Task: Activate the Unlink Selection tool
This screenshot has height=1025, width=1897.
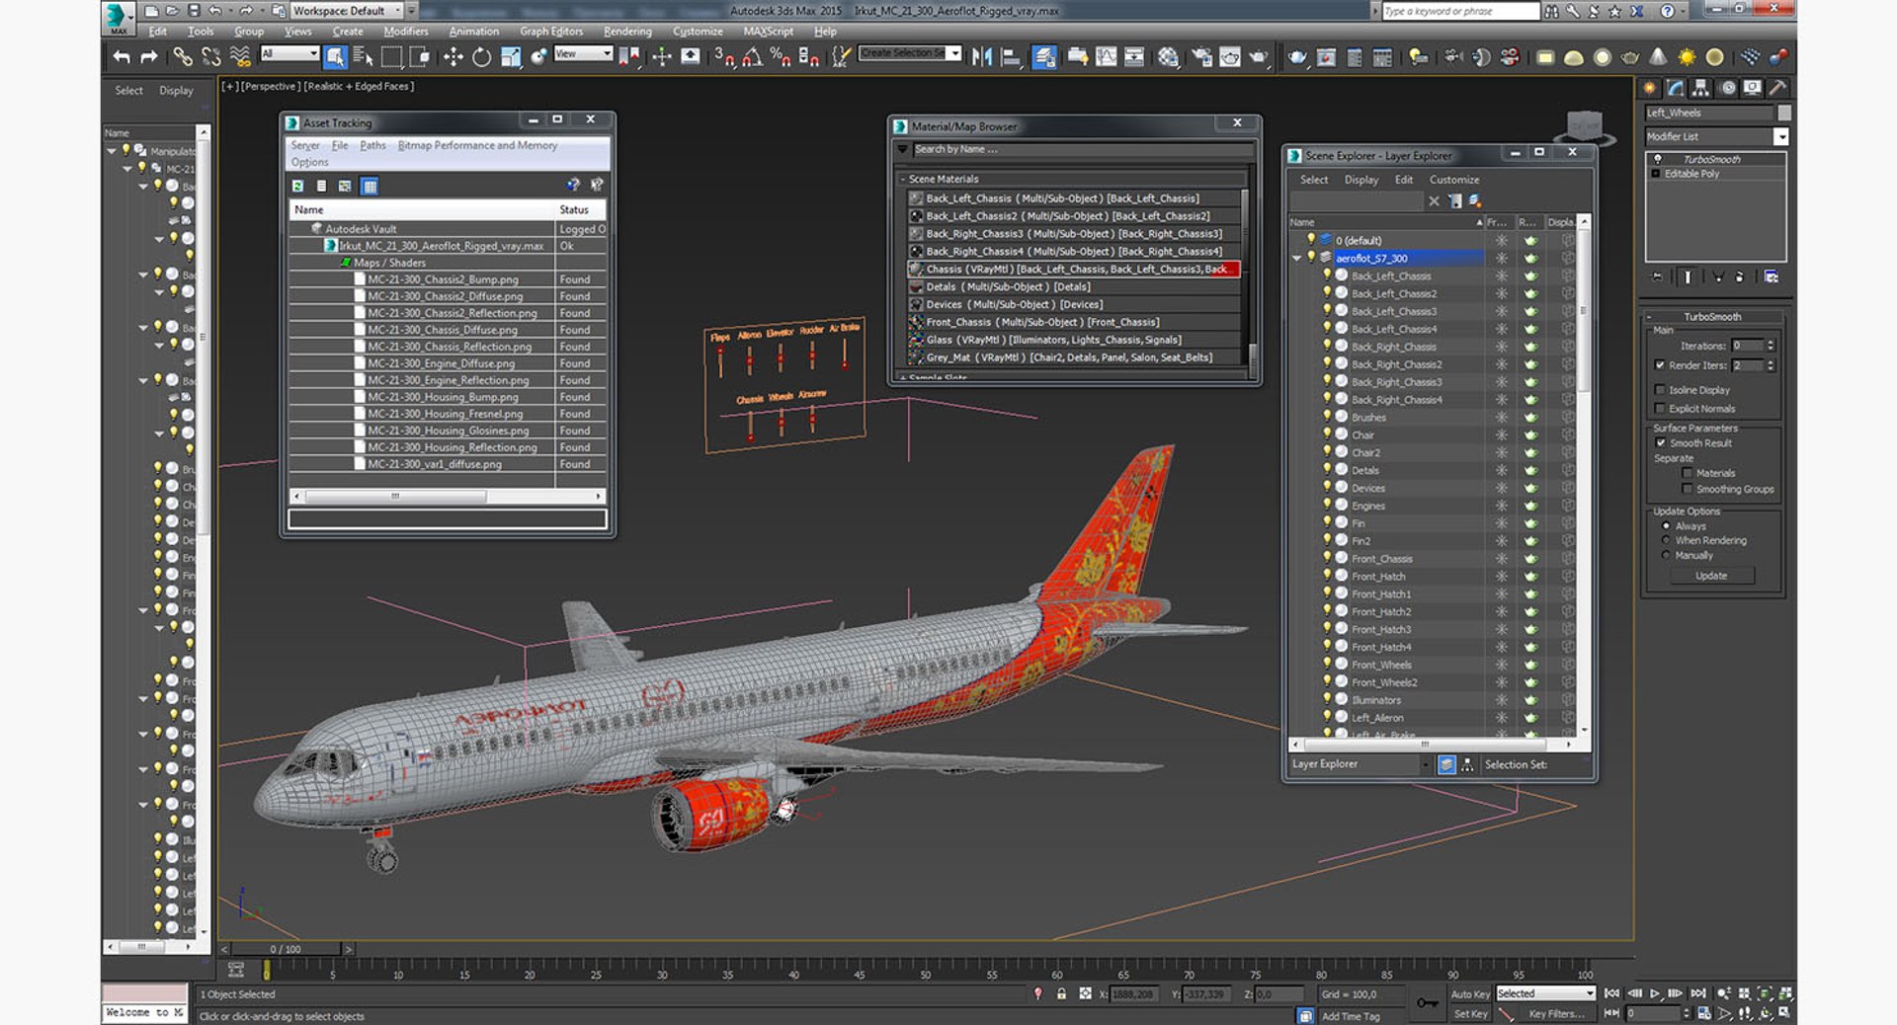Action: tap(210, 57)
